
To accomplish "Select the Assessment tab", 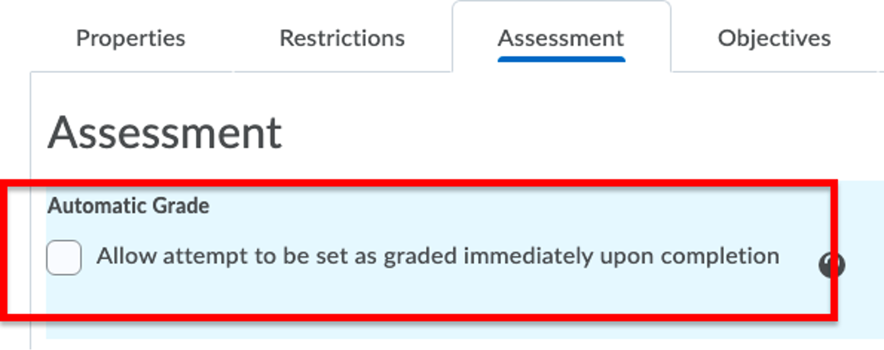I will [x=560, y=38].
